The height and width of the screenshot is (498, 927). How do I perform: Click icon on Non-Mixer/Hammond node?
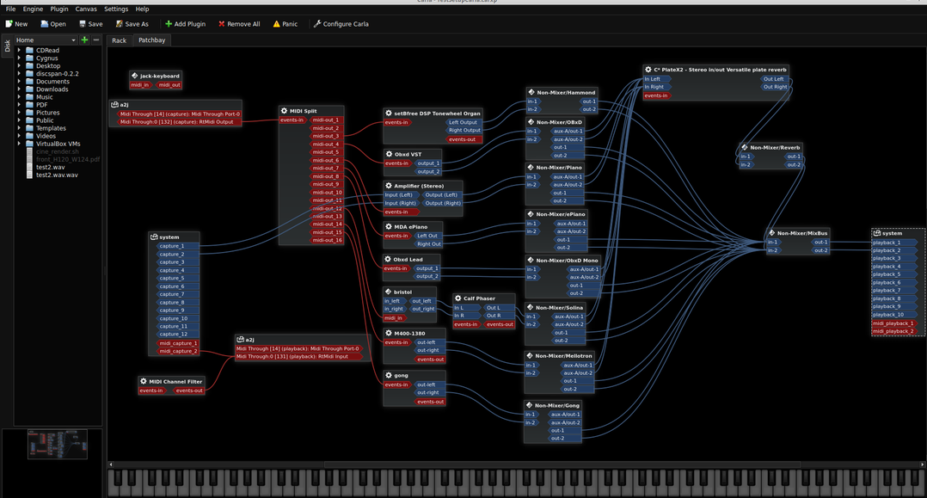(531, 92)
